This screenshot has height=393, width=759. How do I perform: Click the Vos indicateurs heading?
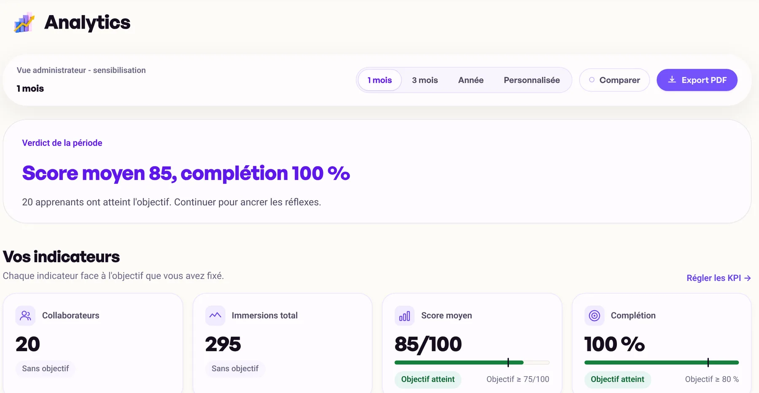coord(61,257)
